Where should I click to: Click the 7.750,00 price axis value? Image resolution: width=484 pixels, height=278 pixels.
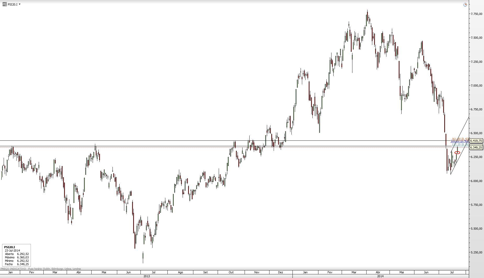point(476,14)
